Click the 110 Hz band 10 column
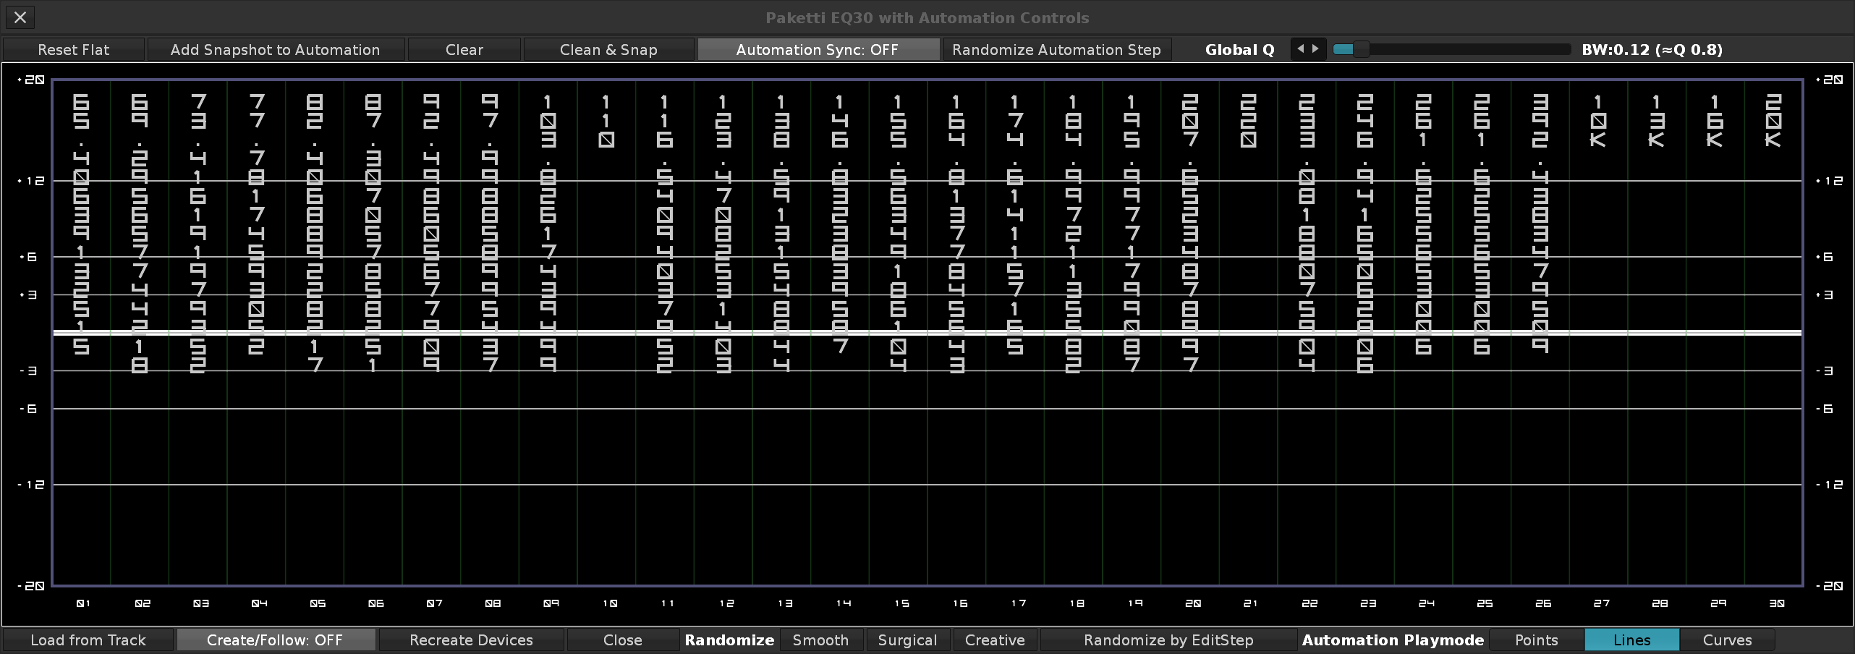Screen dimensions: 1855x654 606,333
